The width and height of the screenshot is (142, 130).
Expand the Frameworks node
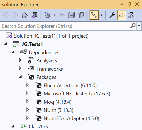coord(20,68)
